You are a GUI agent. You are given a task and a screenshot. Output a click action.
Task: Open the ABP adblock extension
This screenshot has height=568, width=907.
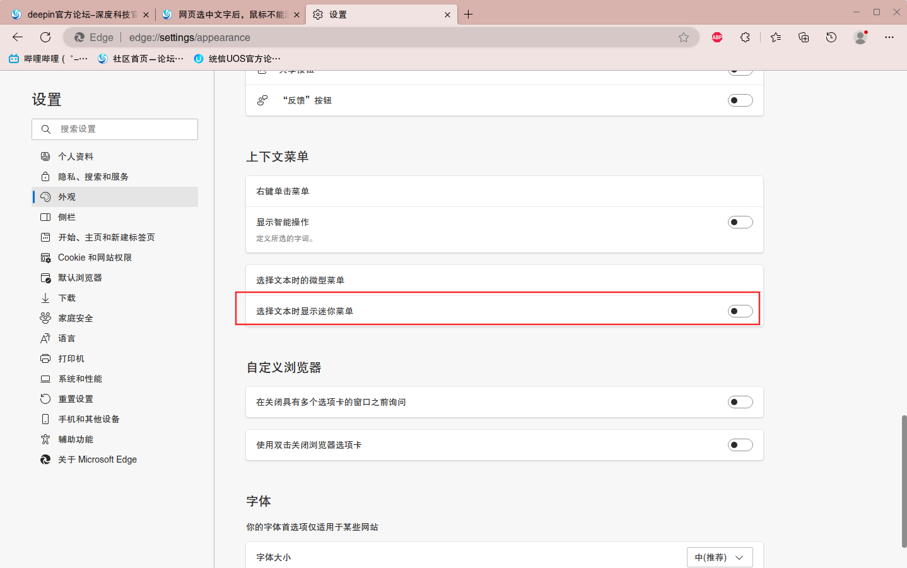717,37
